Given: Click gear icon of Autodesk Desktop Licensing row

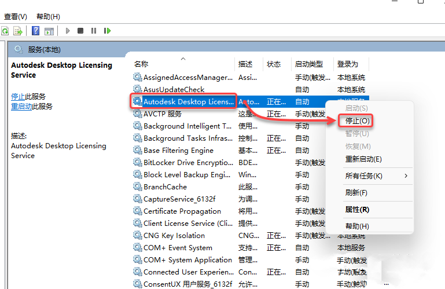Looking at the screenshot, I should pyautogui.click(x=138, y=101).
